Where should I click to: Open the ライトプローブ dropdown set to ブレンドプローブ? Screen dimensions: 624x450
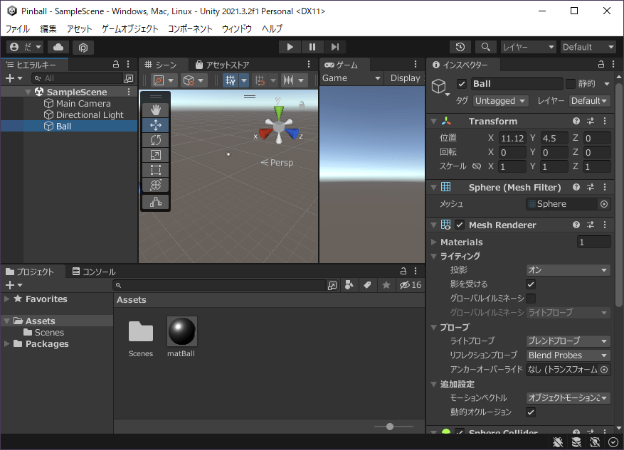pyautogui.click(x=568, y=341)
